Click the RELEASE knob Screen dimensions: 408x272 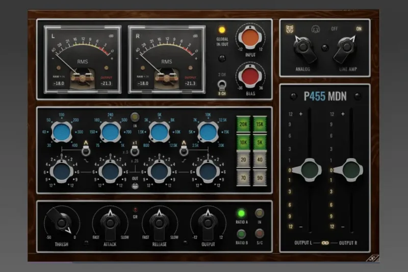(x=159, y=224)
